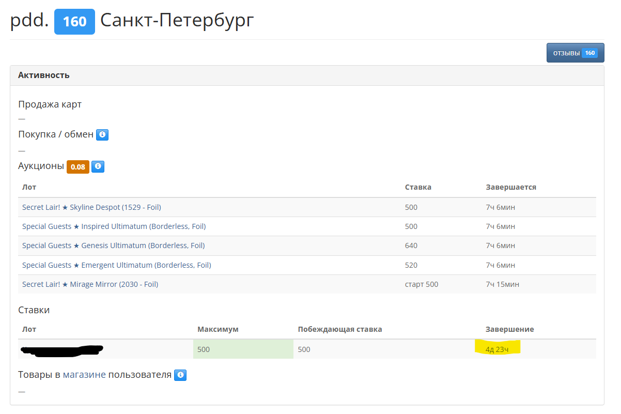Click the green Максимум 500 cell

(x=243, y=349)
